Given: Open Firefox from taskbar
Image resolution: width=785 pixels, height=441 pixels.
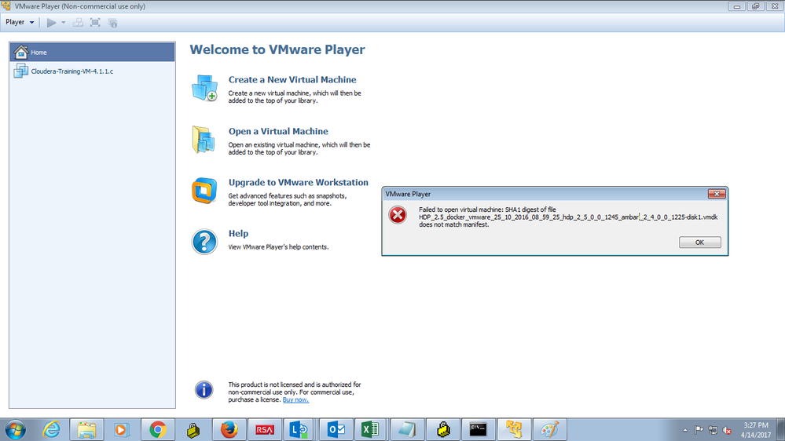Looking at the screenshot, I should [229, 429].
